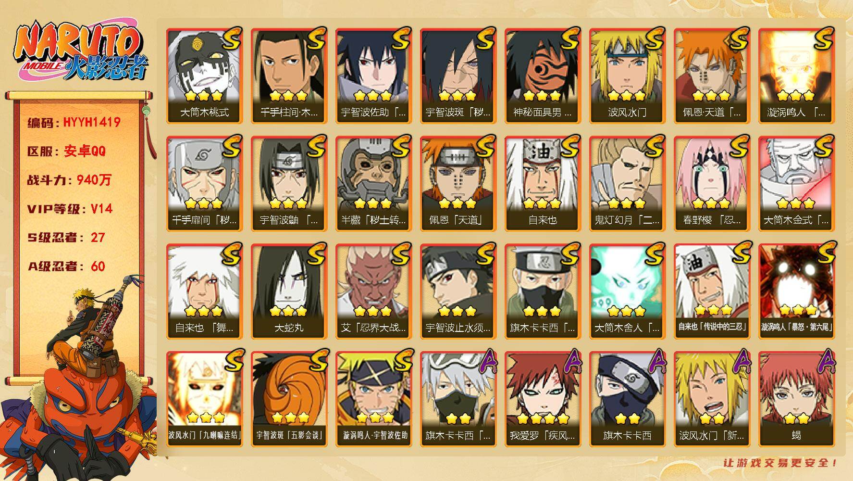Image resolution: width=853 pixels, height=481 pixels.
Task: Click the VIP等级 V14 label
Action: click(x=70, y=209)
